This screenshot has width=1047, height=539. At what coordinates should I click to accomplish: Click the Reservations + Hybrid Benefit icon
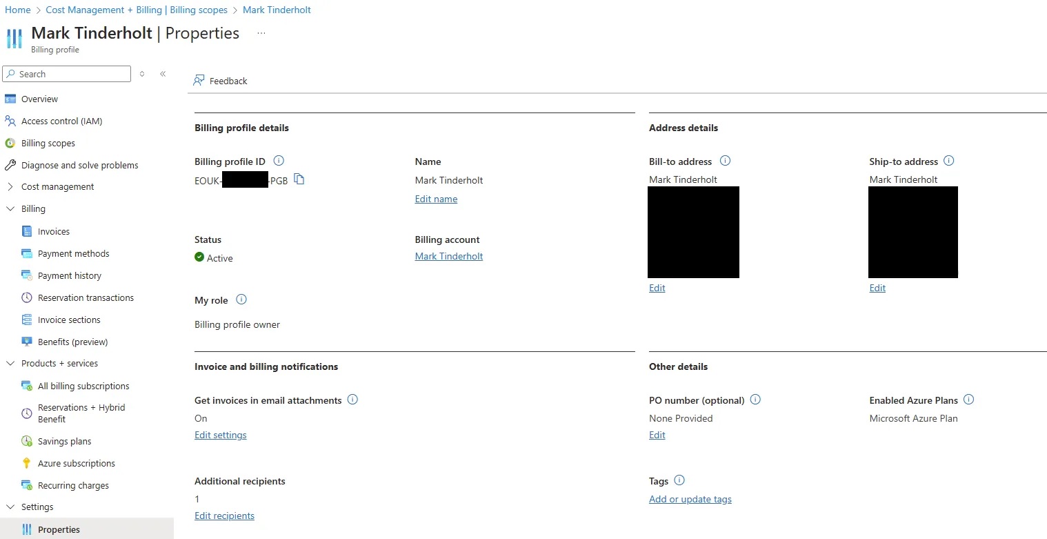27,413
